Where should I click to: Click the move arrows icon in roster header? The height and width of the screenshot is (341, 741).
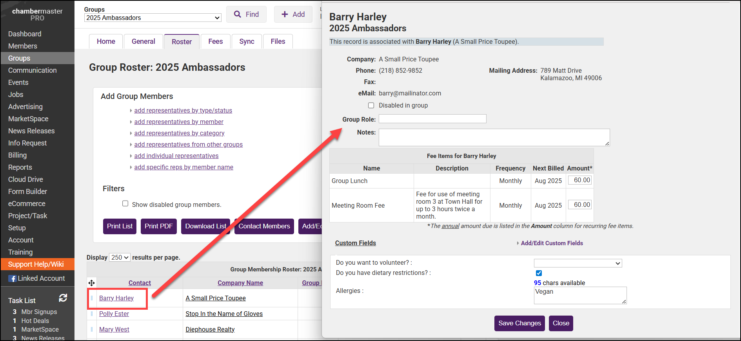point(91,283)
